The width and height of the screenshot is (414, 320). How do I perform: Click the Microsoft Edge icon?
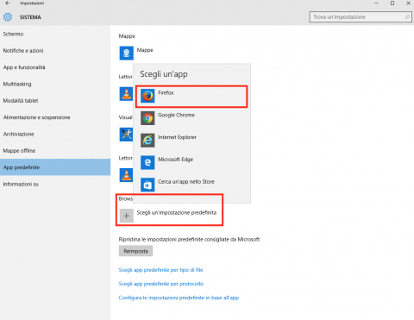[x=147, y=162]
